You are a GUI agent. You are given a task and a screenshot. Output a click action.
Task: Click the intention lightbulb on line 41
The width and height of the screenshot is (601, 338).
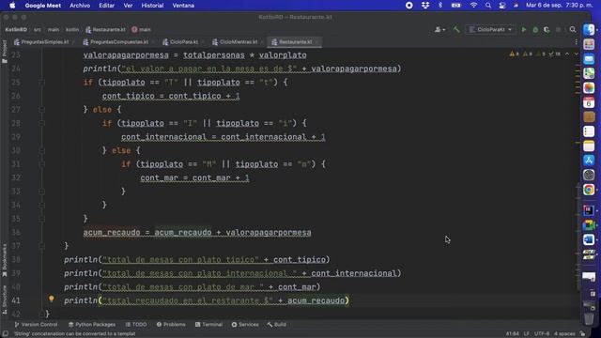52,300
